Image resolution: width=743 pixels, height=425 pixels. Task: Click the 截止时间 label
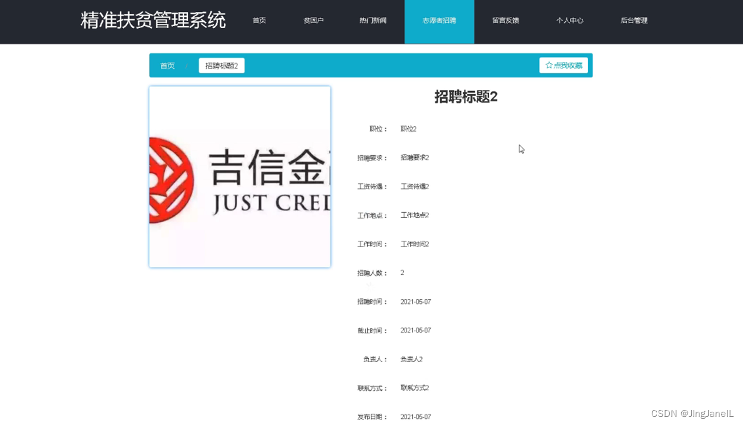(x=372, y=331)
